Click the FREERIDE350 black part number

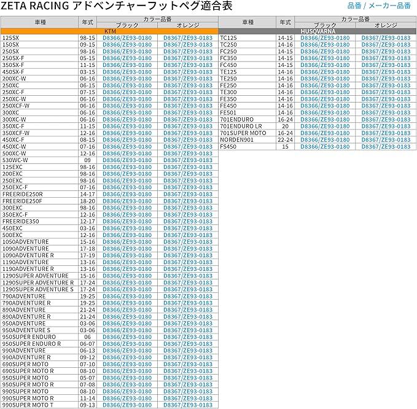(x=127, y=222)
